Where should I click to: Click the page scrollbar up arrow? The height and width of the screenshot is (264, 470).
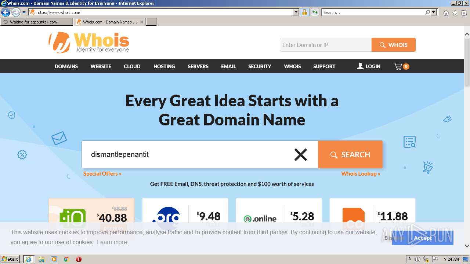(x=467, y=34)
